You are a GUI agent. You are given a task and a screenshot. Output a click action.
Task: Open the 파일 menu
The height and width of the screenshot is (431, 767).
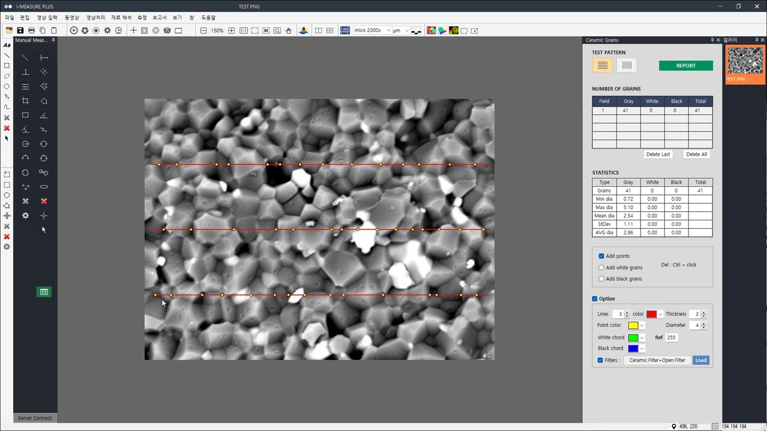click(9, 18)
